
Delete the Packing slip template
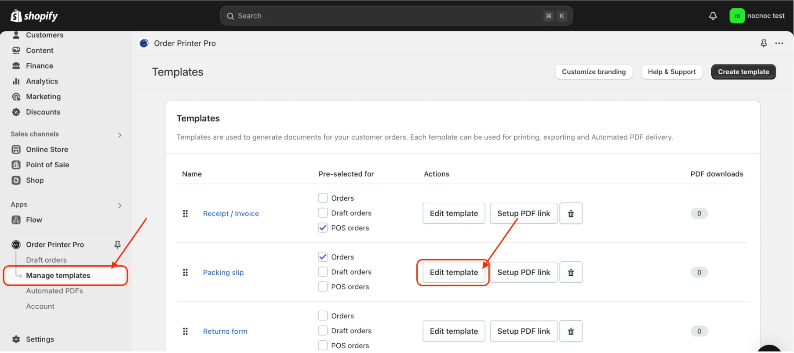(571, 272)
